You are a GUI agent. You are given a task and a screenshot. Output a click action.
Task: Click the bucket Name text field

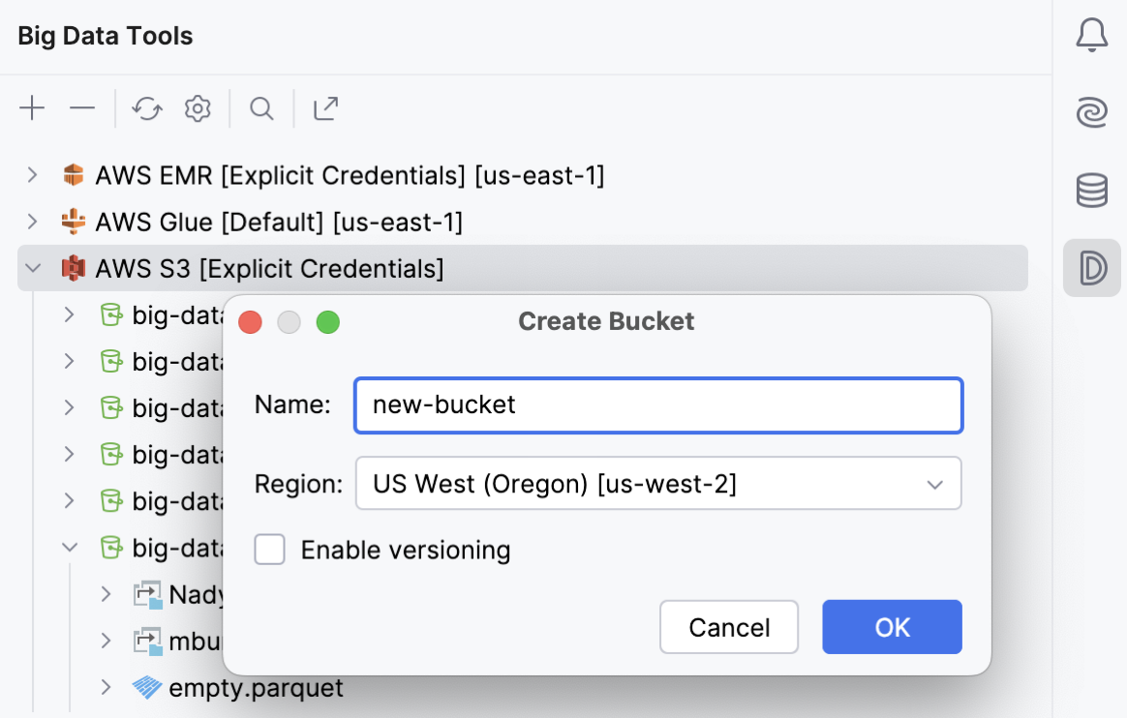pos(658,404)
